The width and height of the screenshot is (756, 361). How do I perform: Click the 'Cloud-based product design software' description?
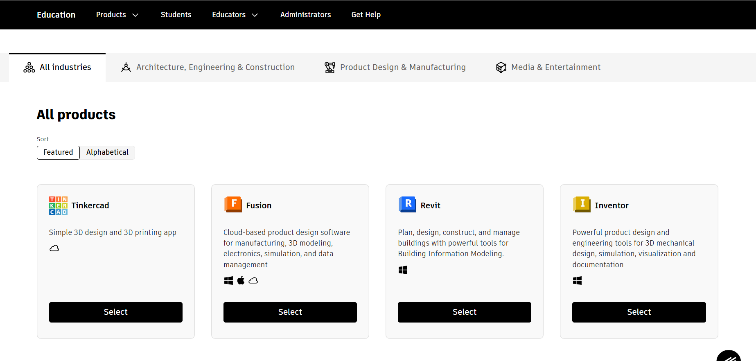click(x=287, y=248)
